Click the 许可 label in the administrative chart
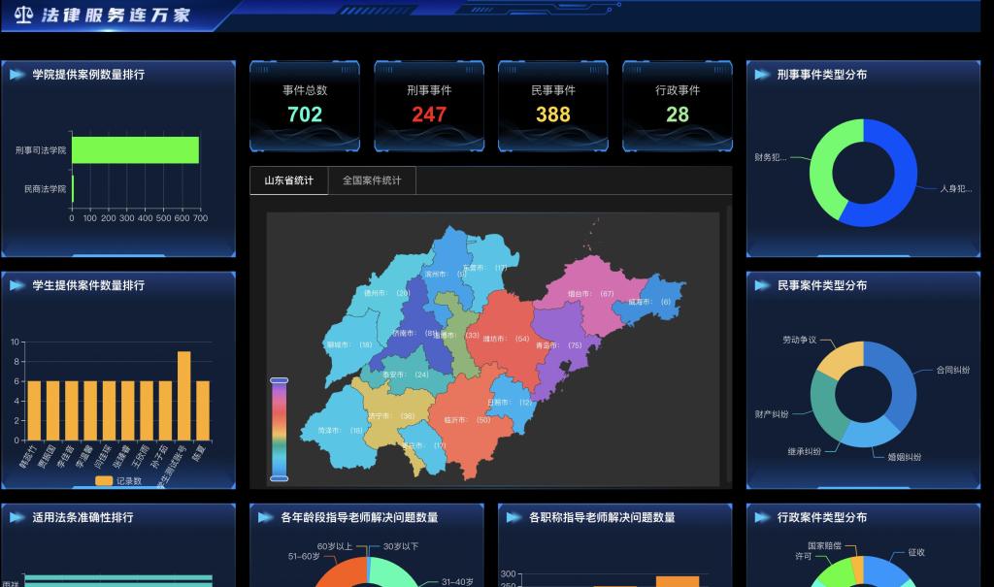Screen dimensions: 994x587 [803, 556]
